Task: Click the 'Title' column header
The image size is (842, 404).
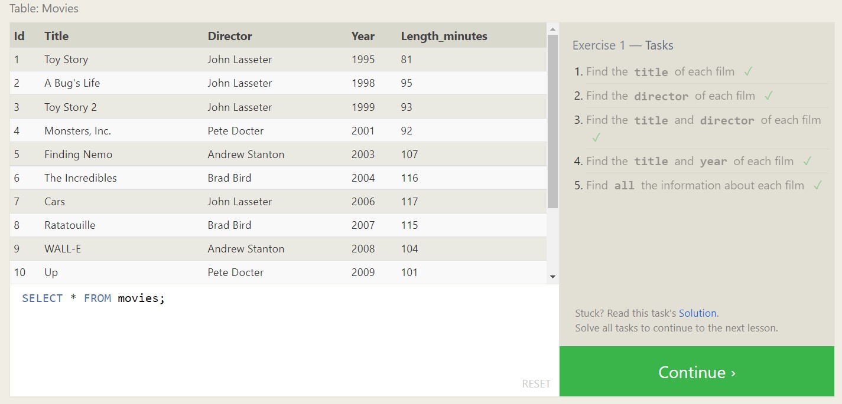Action: click(56, 36)
